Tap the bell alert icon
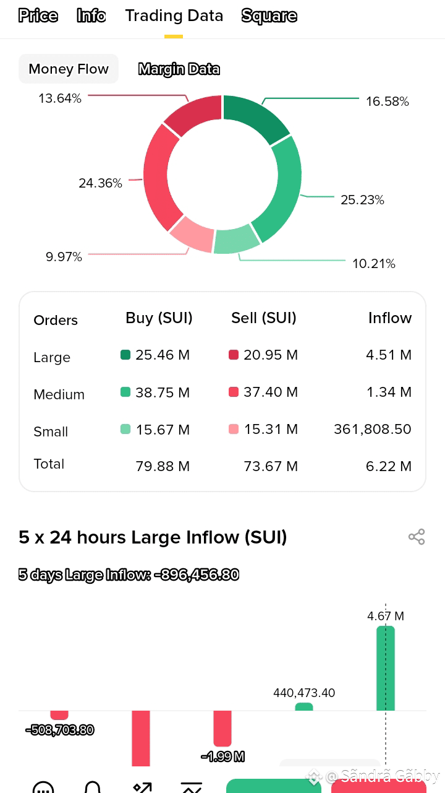The width and height of the screenshot is (445, 793). [93, 787]
